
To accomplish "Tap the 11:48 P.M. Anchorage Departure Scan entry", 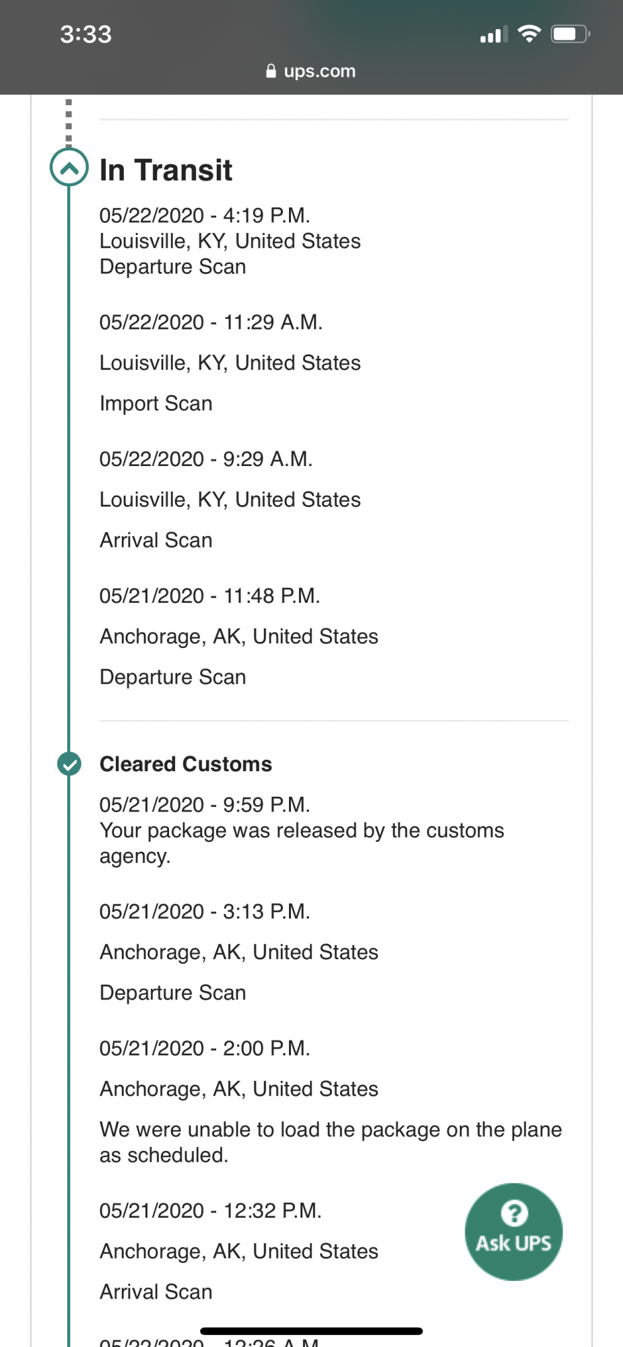I will [239, 636].
